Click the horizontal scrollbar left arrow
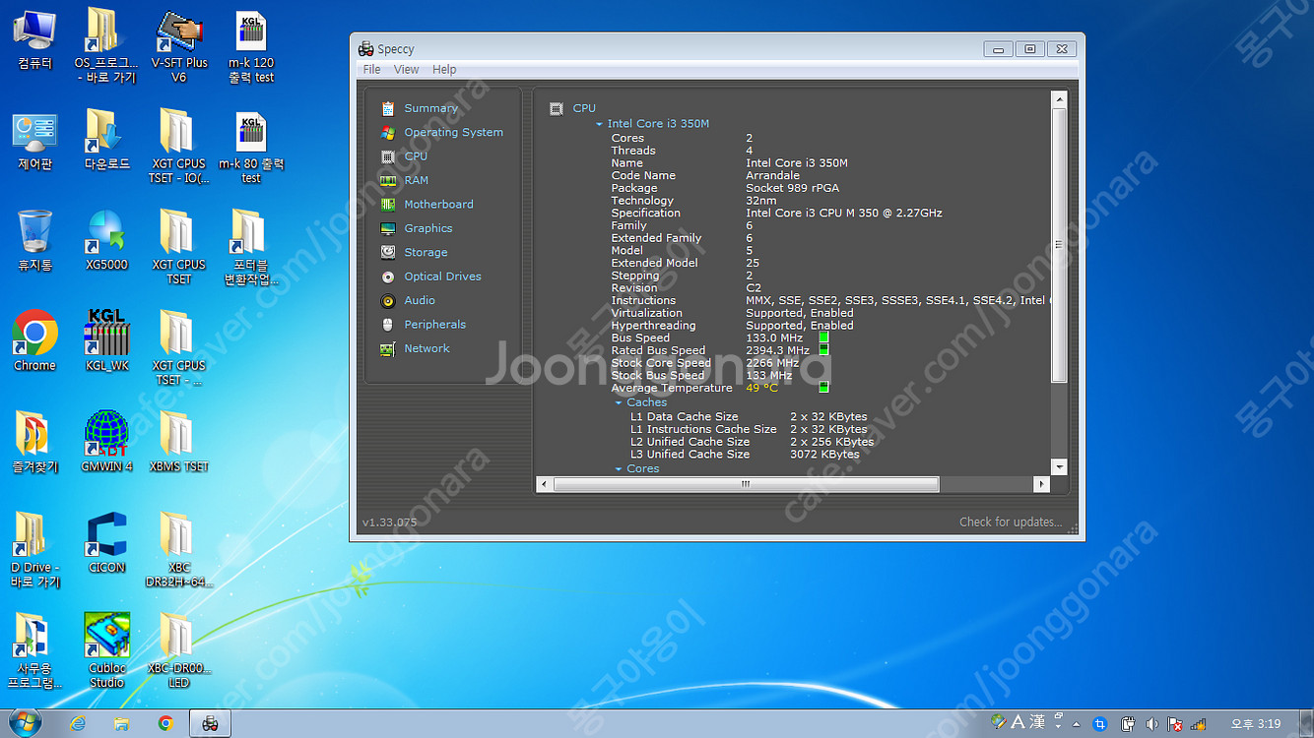The image size is (1314, 738). tap(544, 484)
